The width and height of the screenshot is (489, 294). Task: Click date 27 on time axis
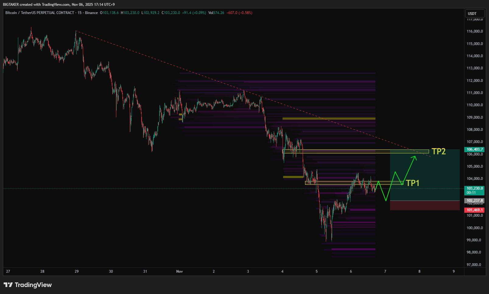pyautogui.click(x=8, y=271)
